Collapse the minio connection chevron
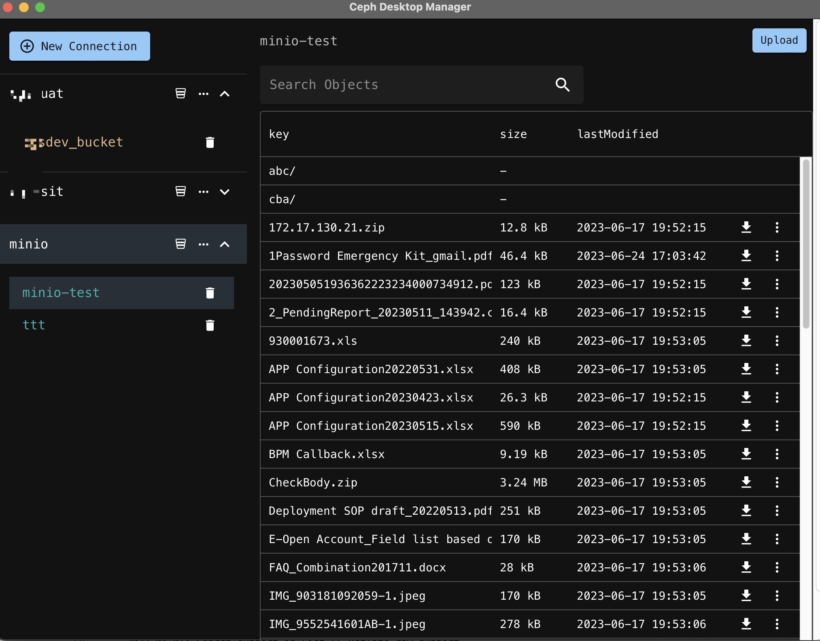 click(225, 244)
